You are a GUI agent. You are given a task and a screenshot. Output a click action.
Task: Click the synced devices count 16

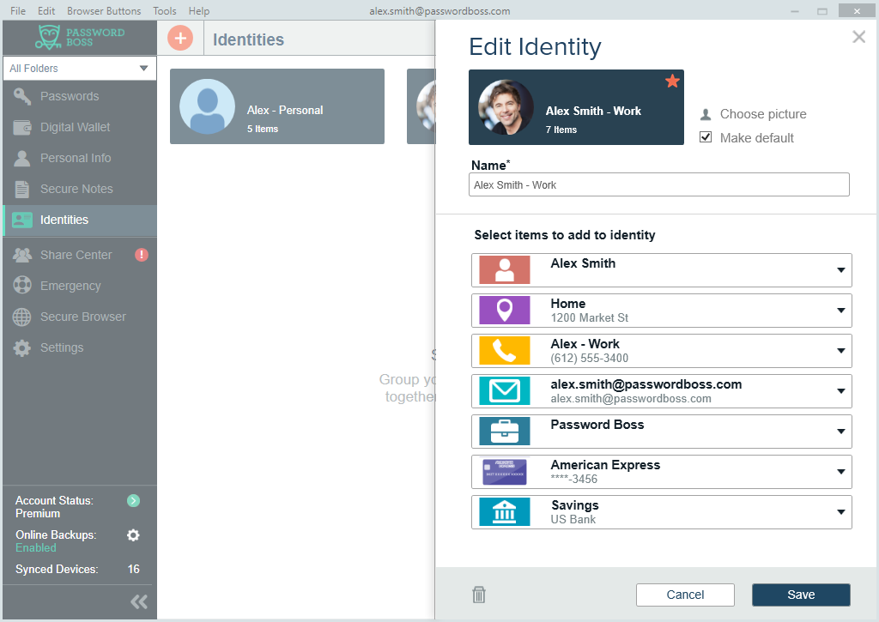pos(133,570)
